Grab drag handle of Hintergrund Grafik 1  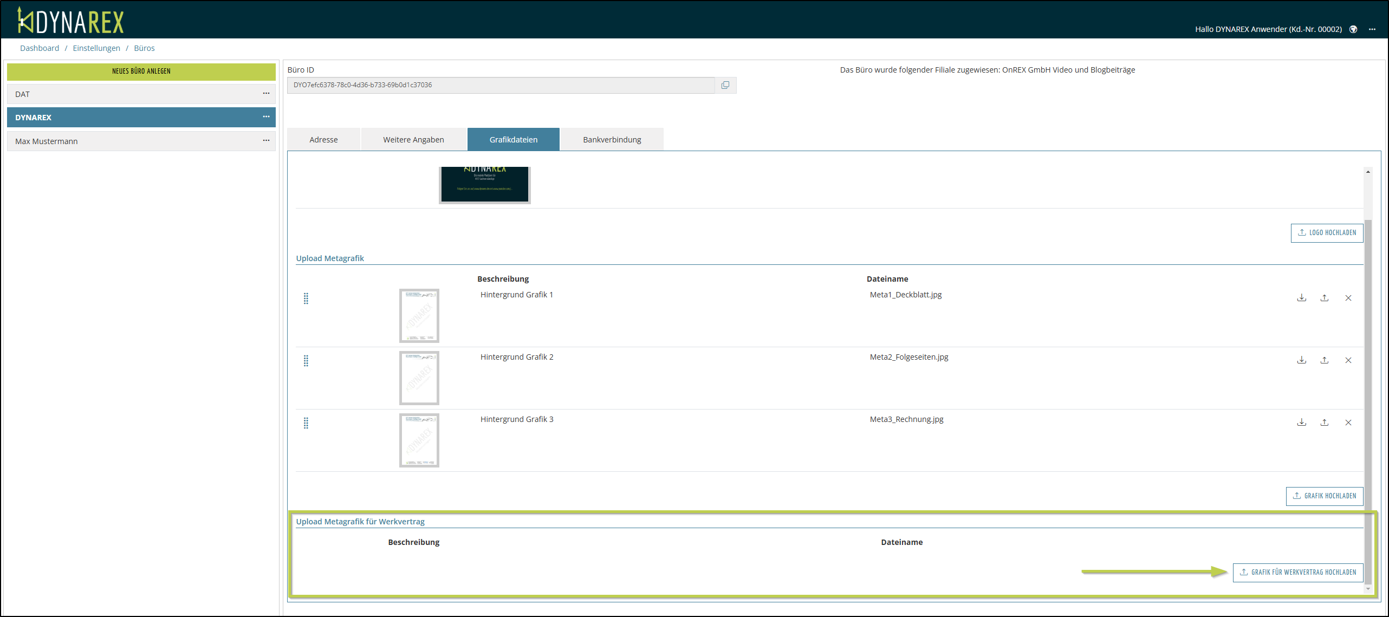coord(306,298)
